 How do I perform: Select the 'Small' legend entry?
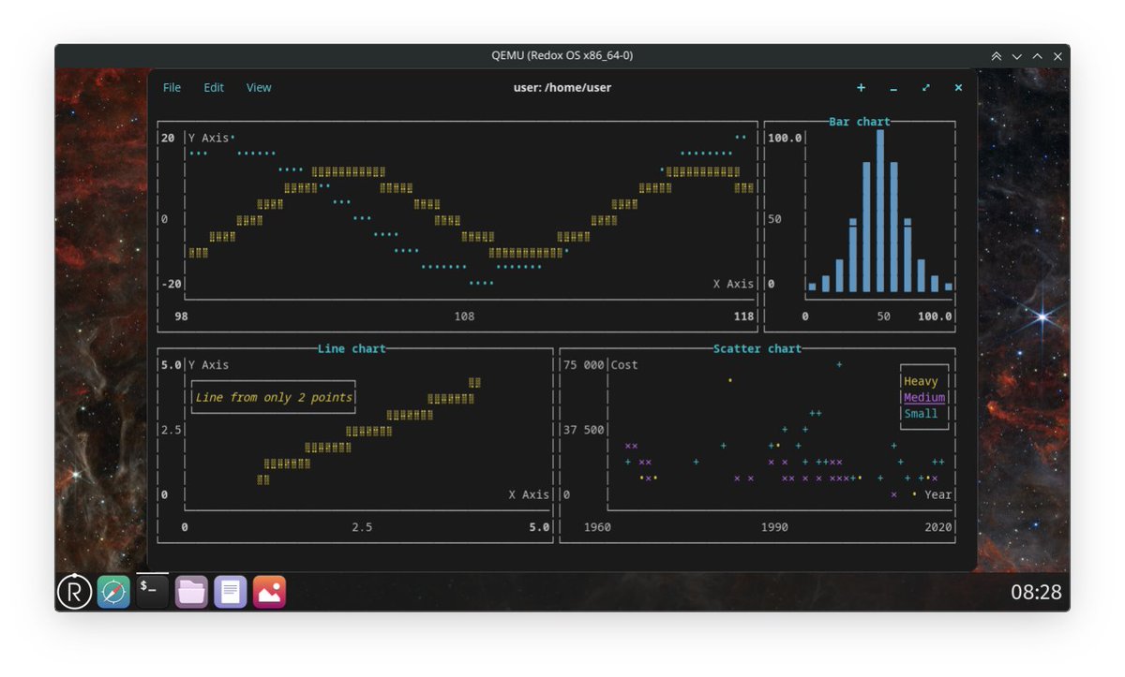[921, 413]
